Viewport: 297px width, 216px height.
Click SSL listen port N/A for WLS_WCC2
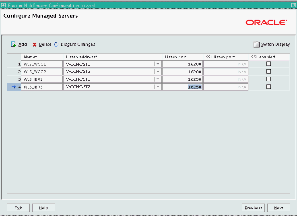coord(226,72)
